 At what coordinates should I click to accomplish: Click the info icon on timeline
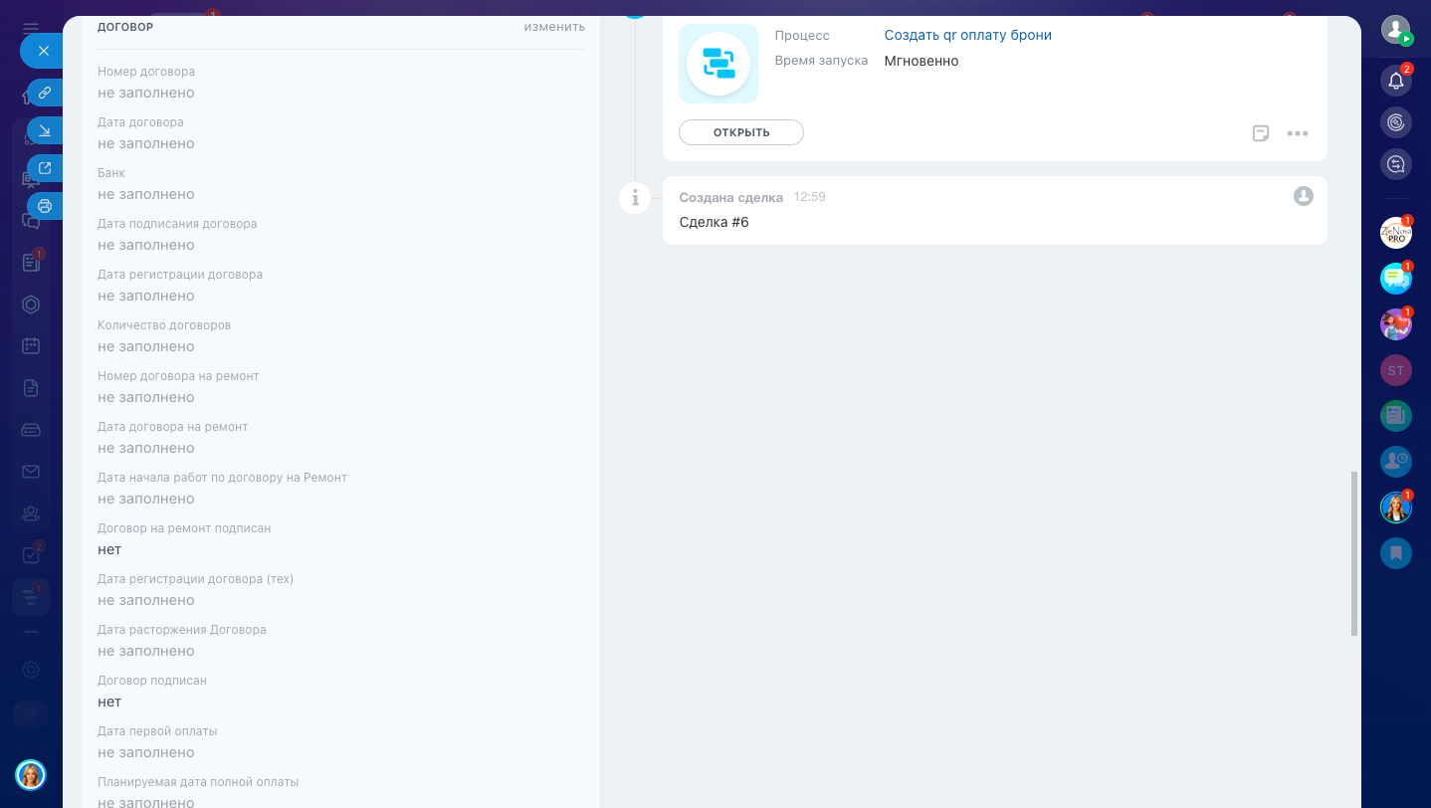point(635,198)
